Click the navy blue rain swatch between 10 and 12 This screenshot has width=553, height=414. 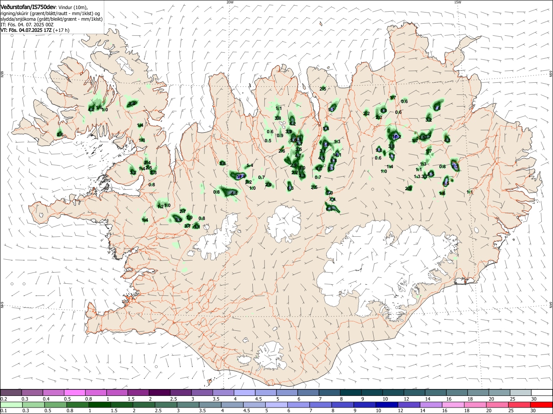pos(386,405)
